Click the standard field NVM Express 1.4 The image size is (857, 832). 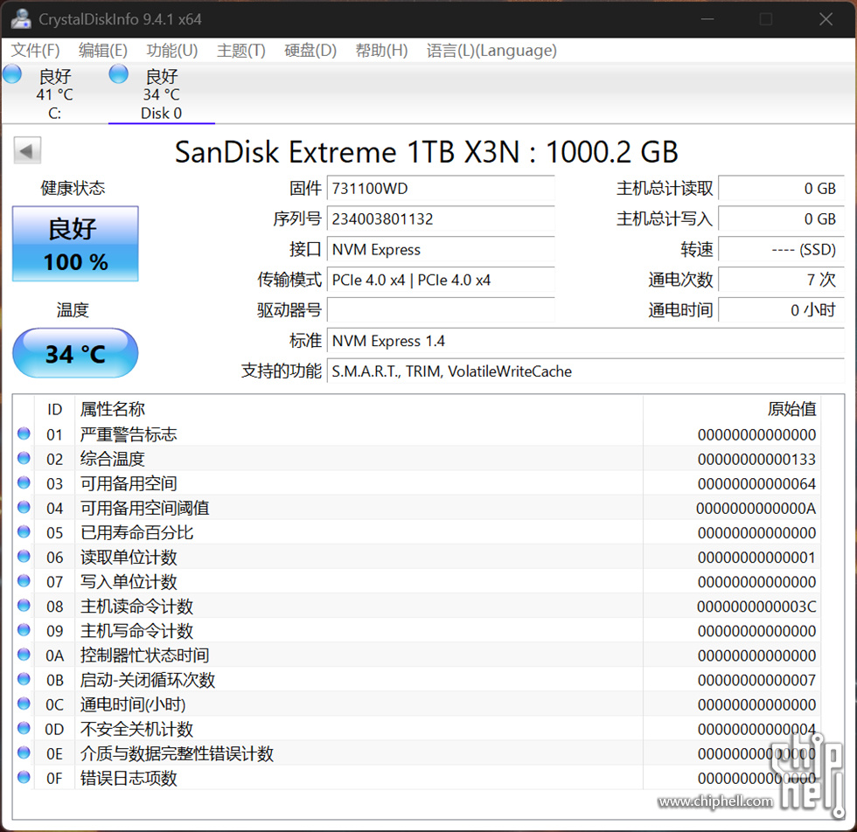click(586, 341)
